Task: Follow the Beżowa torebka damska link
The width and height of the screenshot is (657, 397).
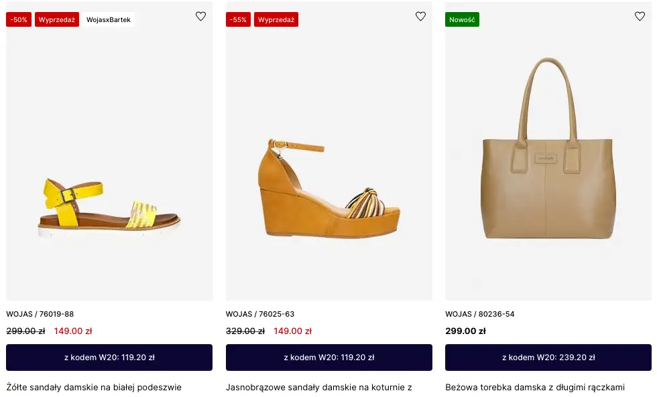Action: [535, 387]
